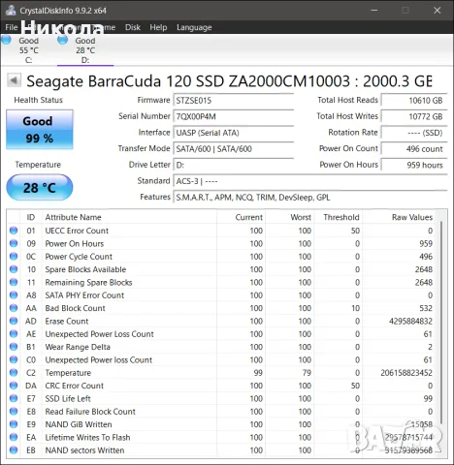Click the Total Host Writes value 10772 GB
Image resolution: width=454 pixels, height=465 pixels.
point(414,116)
